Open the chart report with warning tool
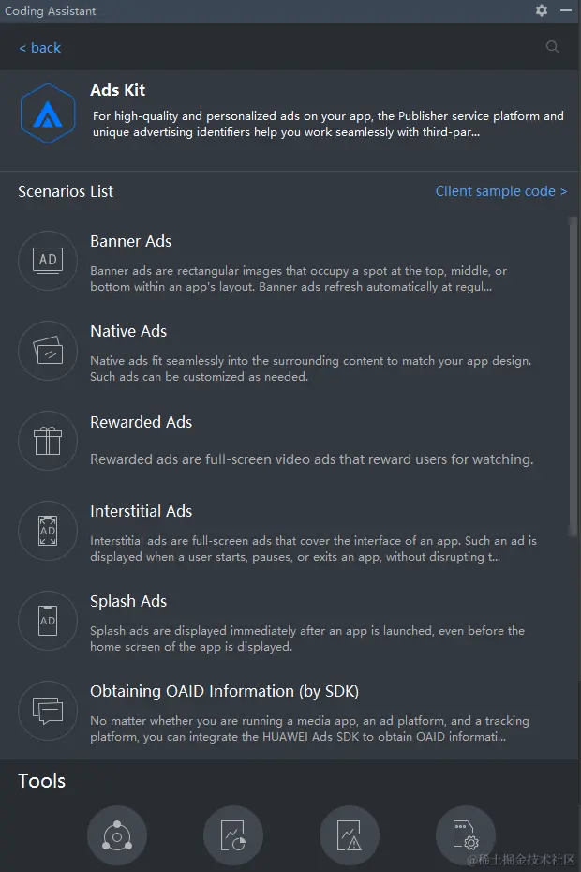The height and width of the screenshot is (872, 581). click(350, 835)
